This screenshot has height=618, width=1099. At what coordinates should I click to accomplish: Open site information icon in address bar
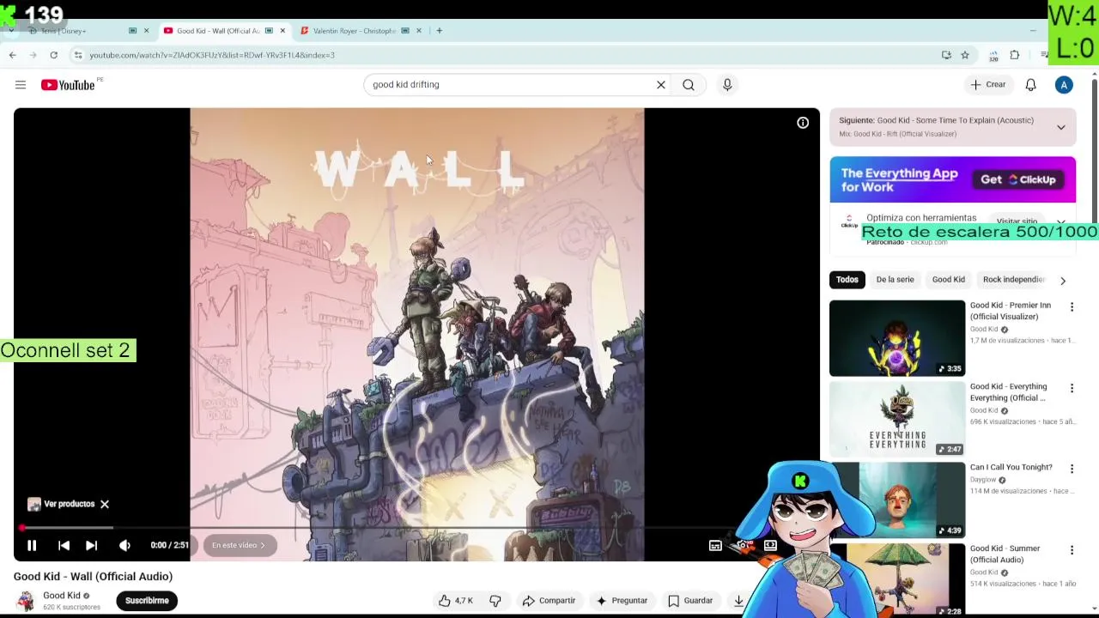[x=77, y=55]
